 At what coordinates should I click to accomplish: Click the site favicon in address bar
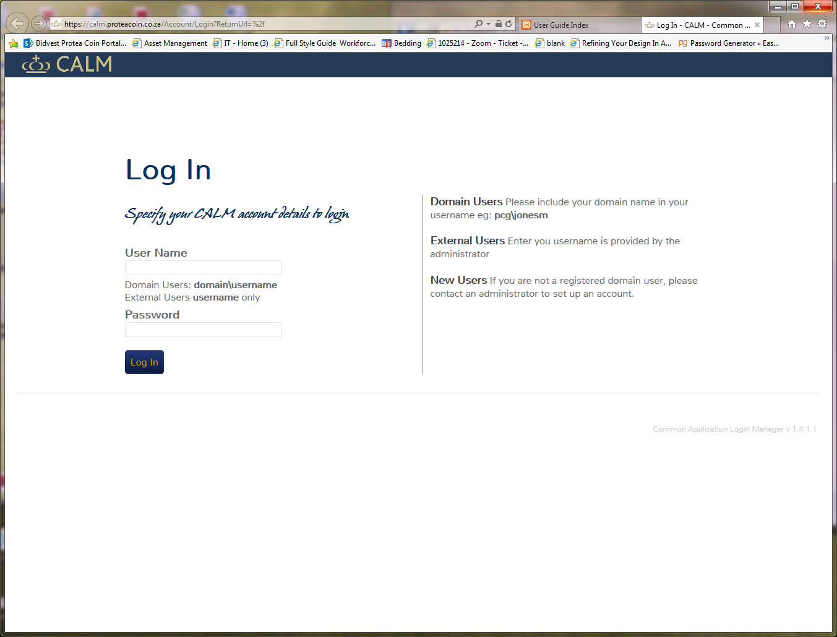click(56, 24)
